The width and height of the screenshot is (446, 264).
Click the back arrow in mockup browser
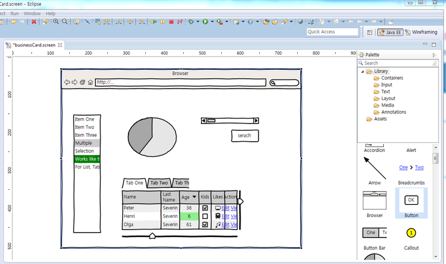pyautogui.click(x=67, y=82)
